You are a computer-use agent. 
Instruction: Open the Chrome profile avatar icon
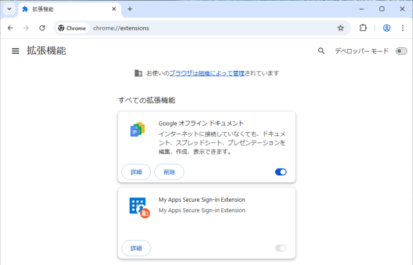(387, 28)
